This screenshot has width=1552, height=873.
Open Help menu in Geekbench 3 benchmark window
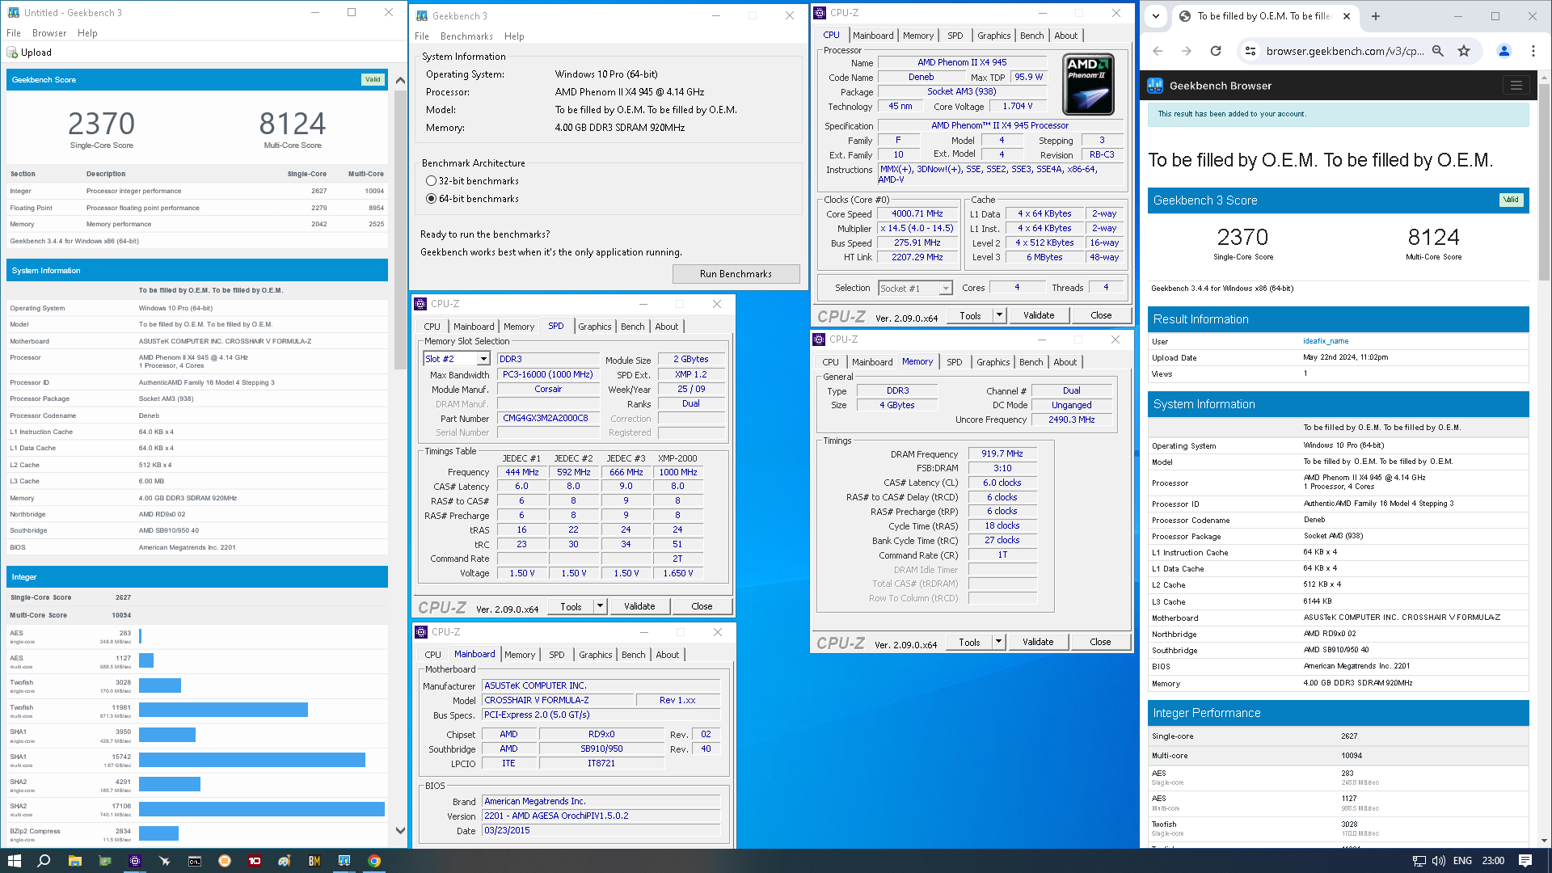(514, 36)
